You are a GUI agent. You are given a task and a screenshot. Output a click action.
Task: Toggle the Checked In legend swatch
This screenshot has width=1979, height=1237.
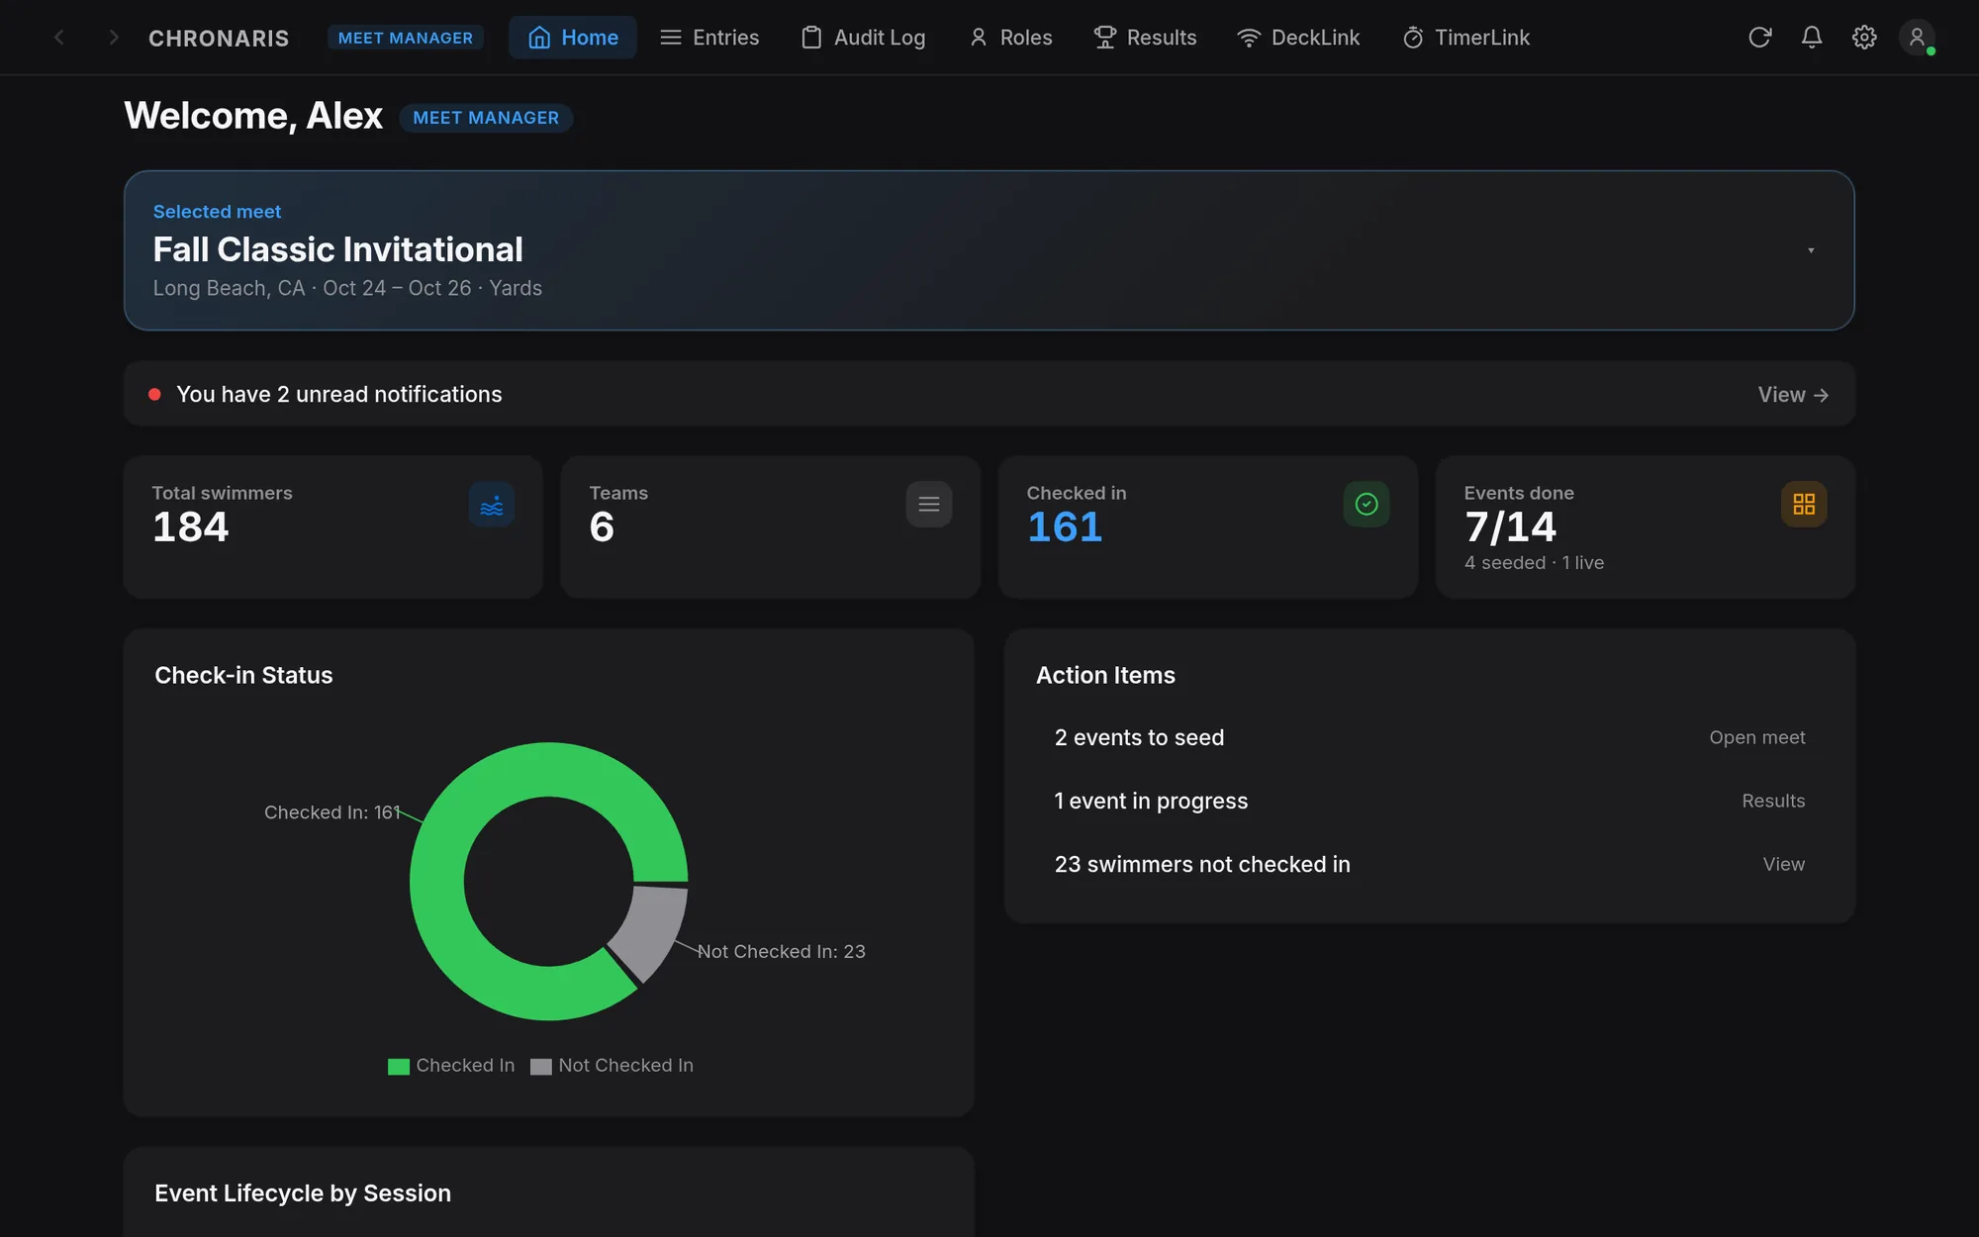(x=399, y=1067)
